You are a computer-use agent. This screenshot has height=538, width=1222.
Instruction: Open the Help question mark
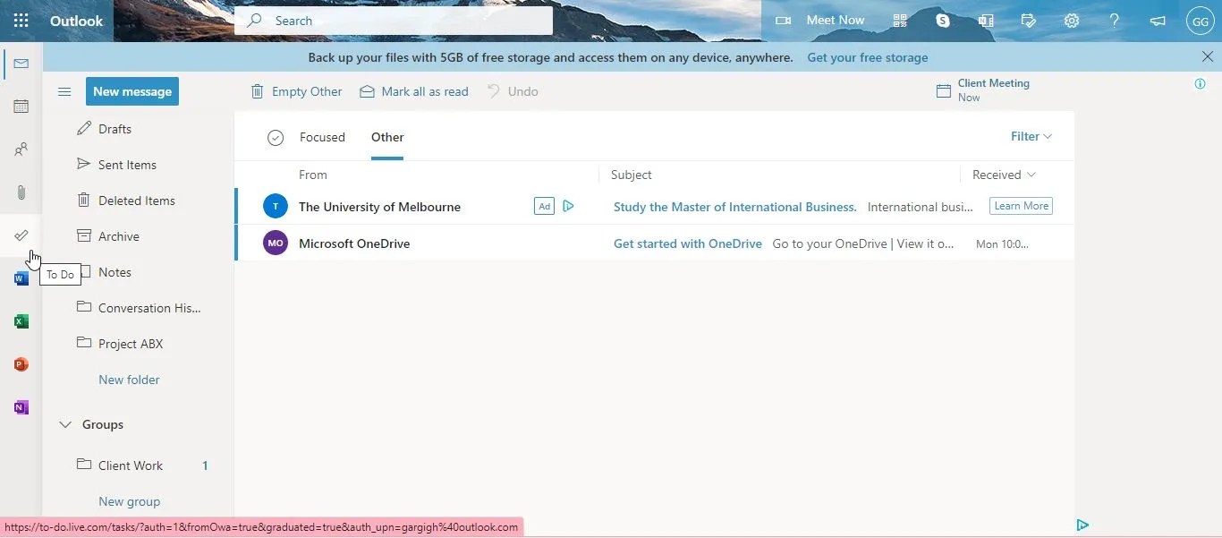1115,21
